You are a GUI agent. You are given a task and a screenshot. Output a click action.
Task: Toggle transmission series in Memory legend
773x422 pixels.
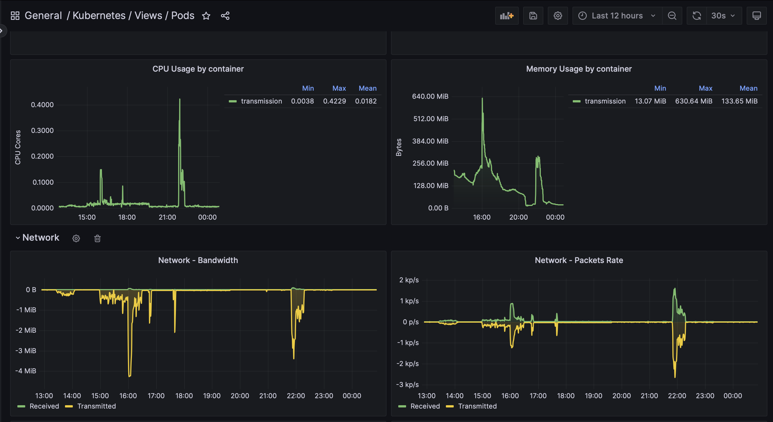click(605, 101)
